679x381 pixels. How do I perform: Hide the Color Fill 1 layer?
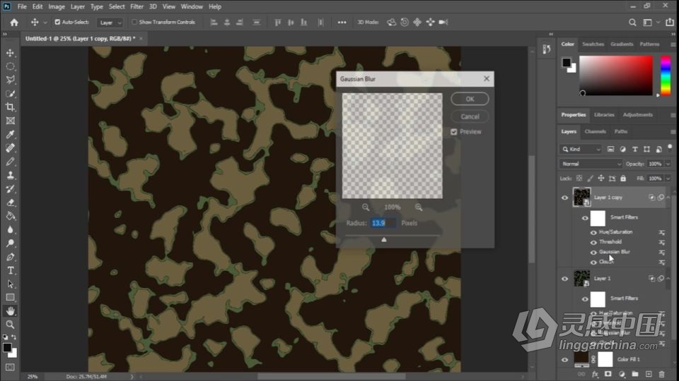[564, 360]
